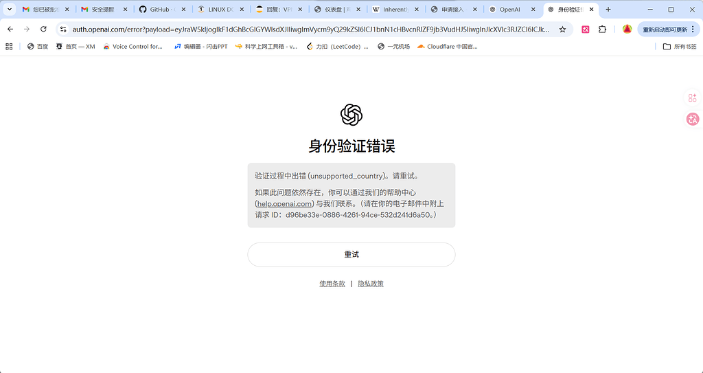Close the 安全提醒 tab
703x373 pixels.
click(125, 10)
